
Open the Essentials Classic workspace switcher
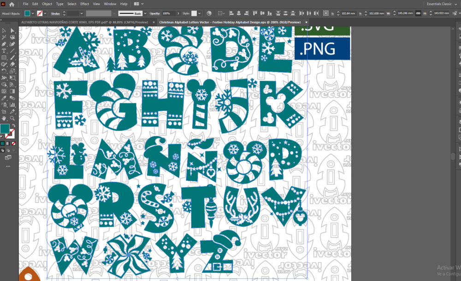(x=441, y=4)
